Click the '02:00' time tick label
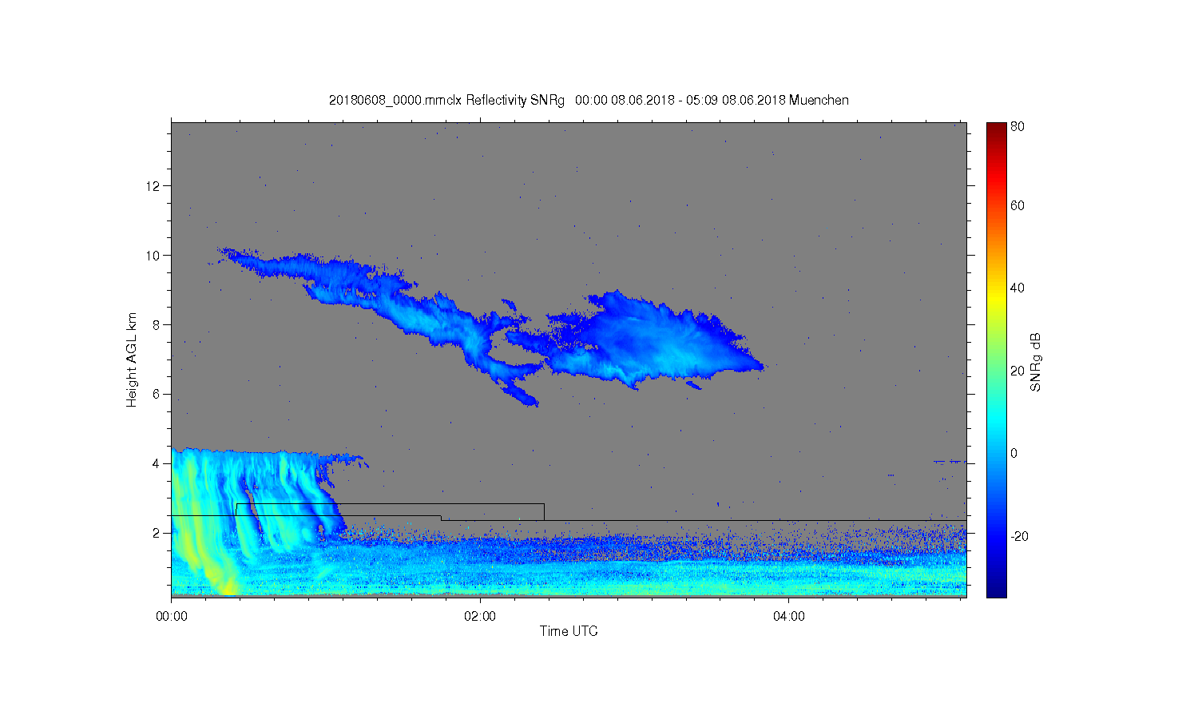This screenshot has width=1198, height=719. coord(480,616)
